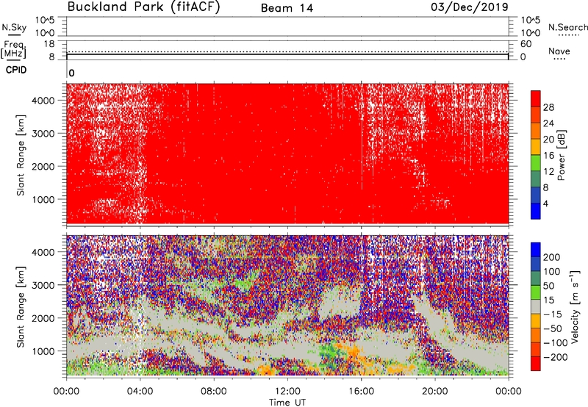
Task: Click the blue bottom segment of the power colorbar
Action: pyautogui.click(x=536, y=211)
